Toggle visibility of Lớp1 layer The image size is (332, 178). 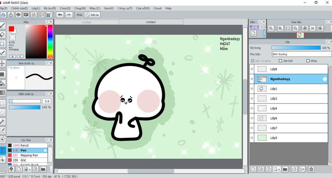252,89
